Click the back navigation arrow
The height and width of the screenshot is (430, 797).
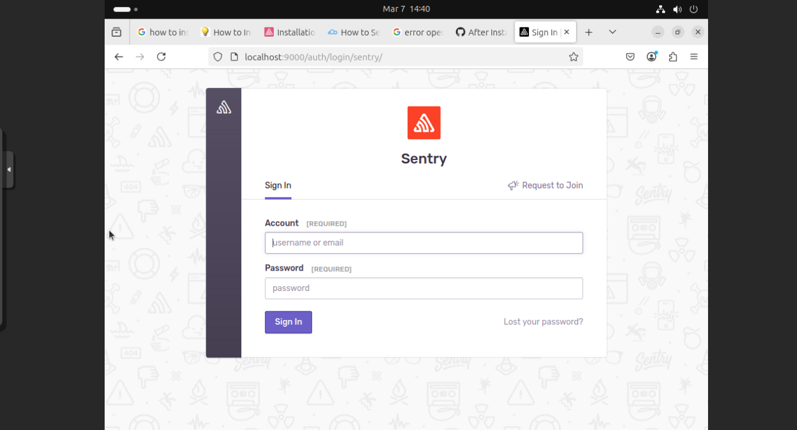(x=119, y=56)
